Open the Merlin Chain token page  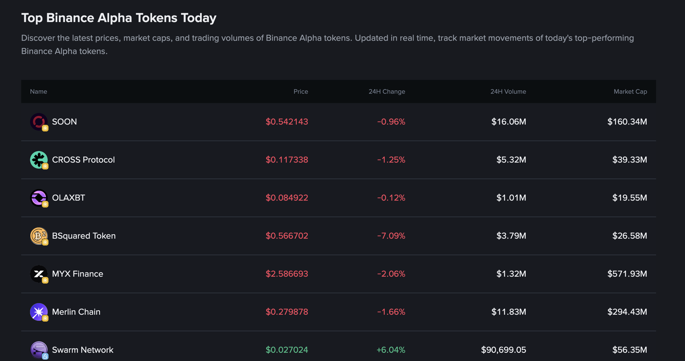[x=76, y=312]
